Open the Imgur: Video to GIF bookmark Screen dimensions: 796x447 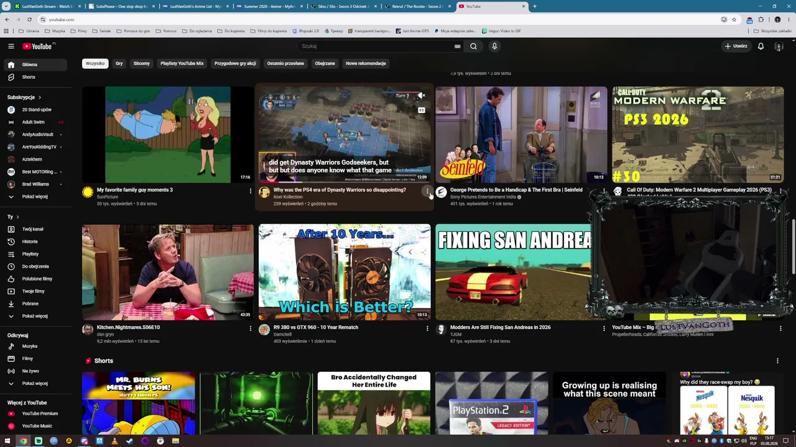pos(501,31)
